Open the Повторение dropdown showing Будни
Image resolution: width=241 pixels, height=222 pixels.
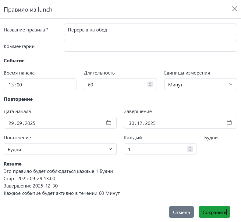click(x=60, y=149)
